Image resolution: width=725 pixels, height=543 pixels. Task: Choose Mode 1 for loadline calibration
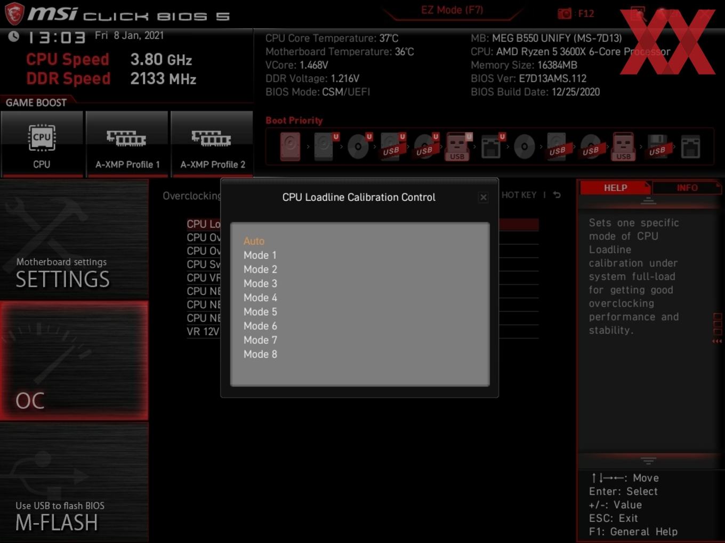[260, 256]
